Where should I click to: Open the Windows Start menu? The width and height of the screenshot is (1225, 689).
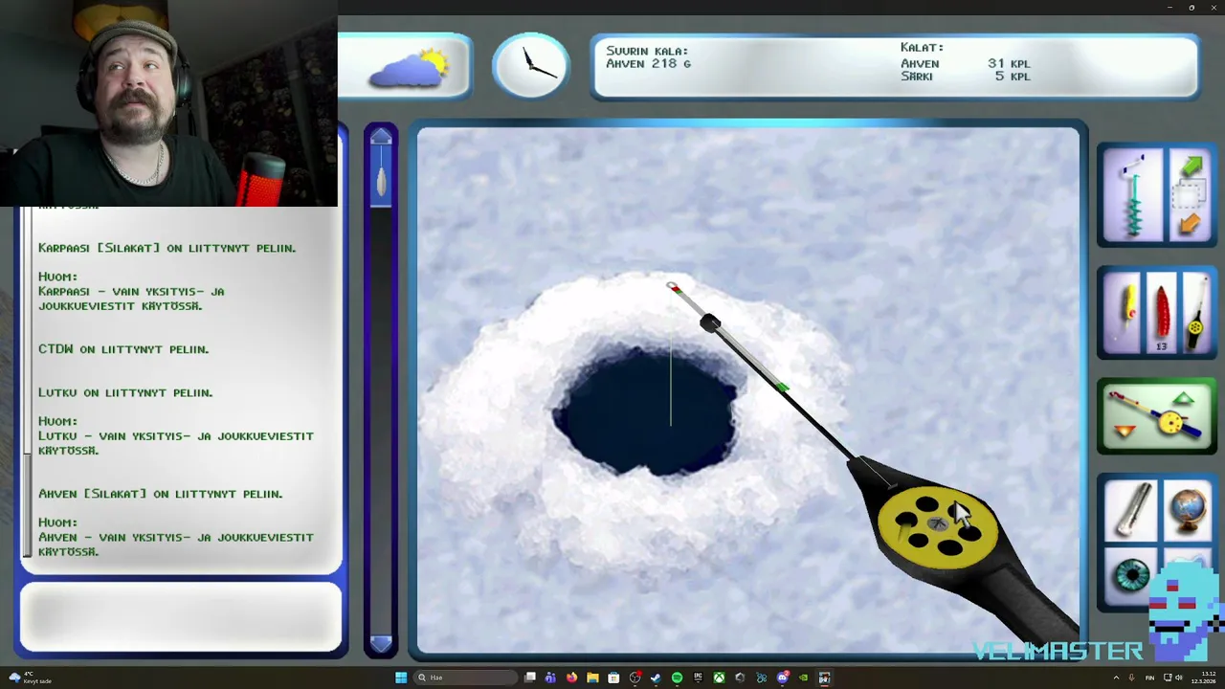(x=401, y=678)
